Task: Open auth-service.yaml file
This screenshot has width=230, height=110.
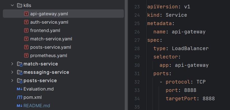Action: [49, 22]
